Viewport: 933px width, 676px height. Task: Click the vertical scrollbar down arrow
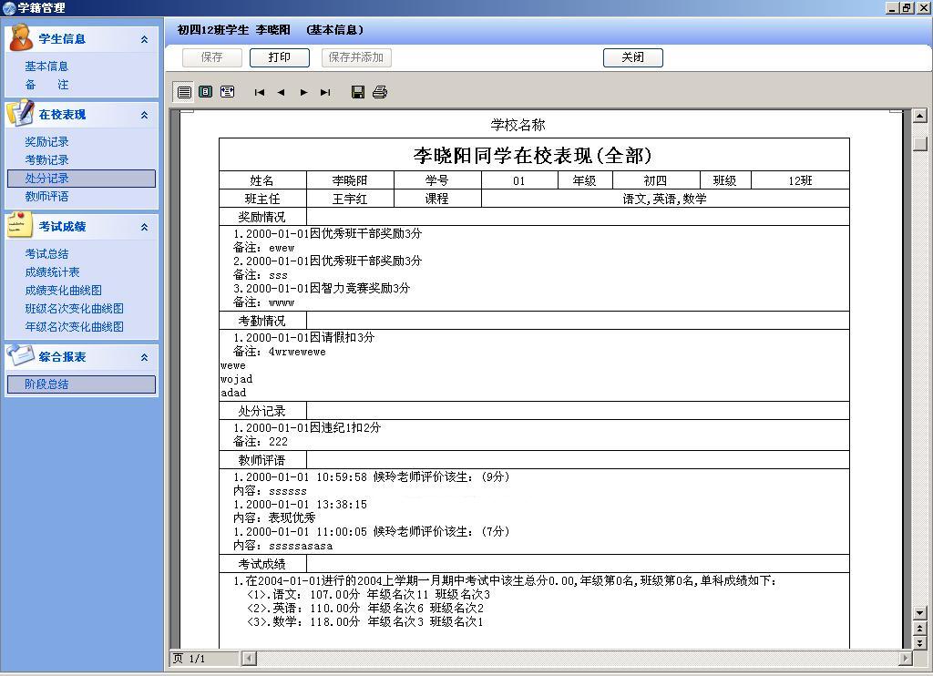[x=920, y=613]
